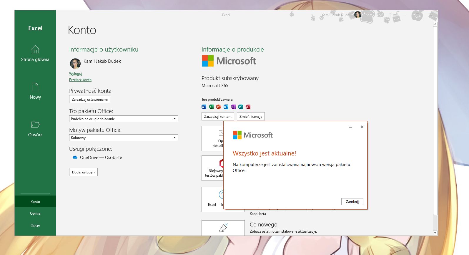Click the 'Wszystko jest aktualne!' dialog heading

tap(265, 153)
